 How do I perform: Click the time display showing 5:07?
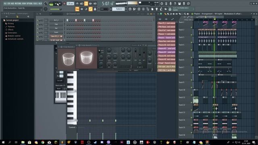pos(108,4)
